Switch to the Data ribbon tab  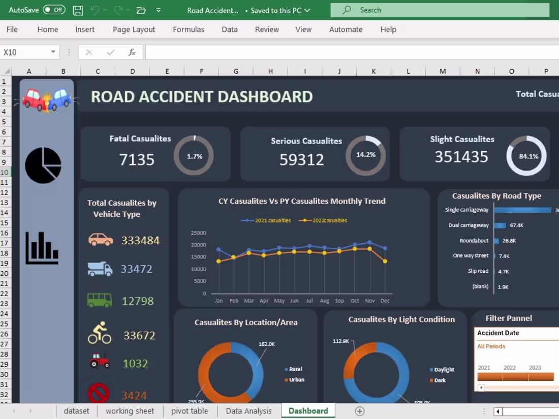(229, 29)
